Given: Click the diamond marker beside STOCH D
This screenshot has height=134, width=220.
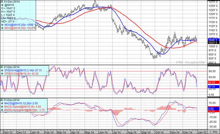Looking at the screenshot, I should click(2, 74).
